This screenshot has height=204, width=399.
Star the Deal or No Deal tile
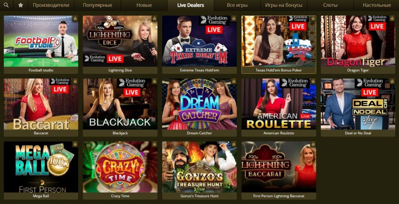392,82
